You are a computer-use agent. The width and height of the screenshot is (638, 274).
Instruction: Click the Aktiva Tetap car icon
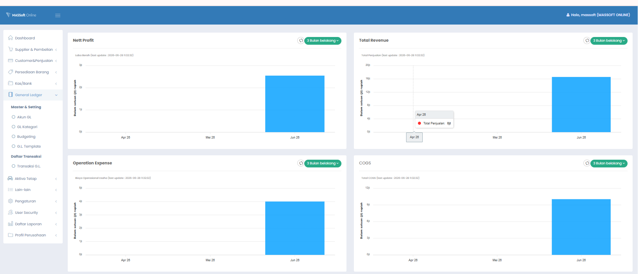tap(10, 179)
